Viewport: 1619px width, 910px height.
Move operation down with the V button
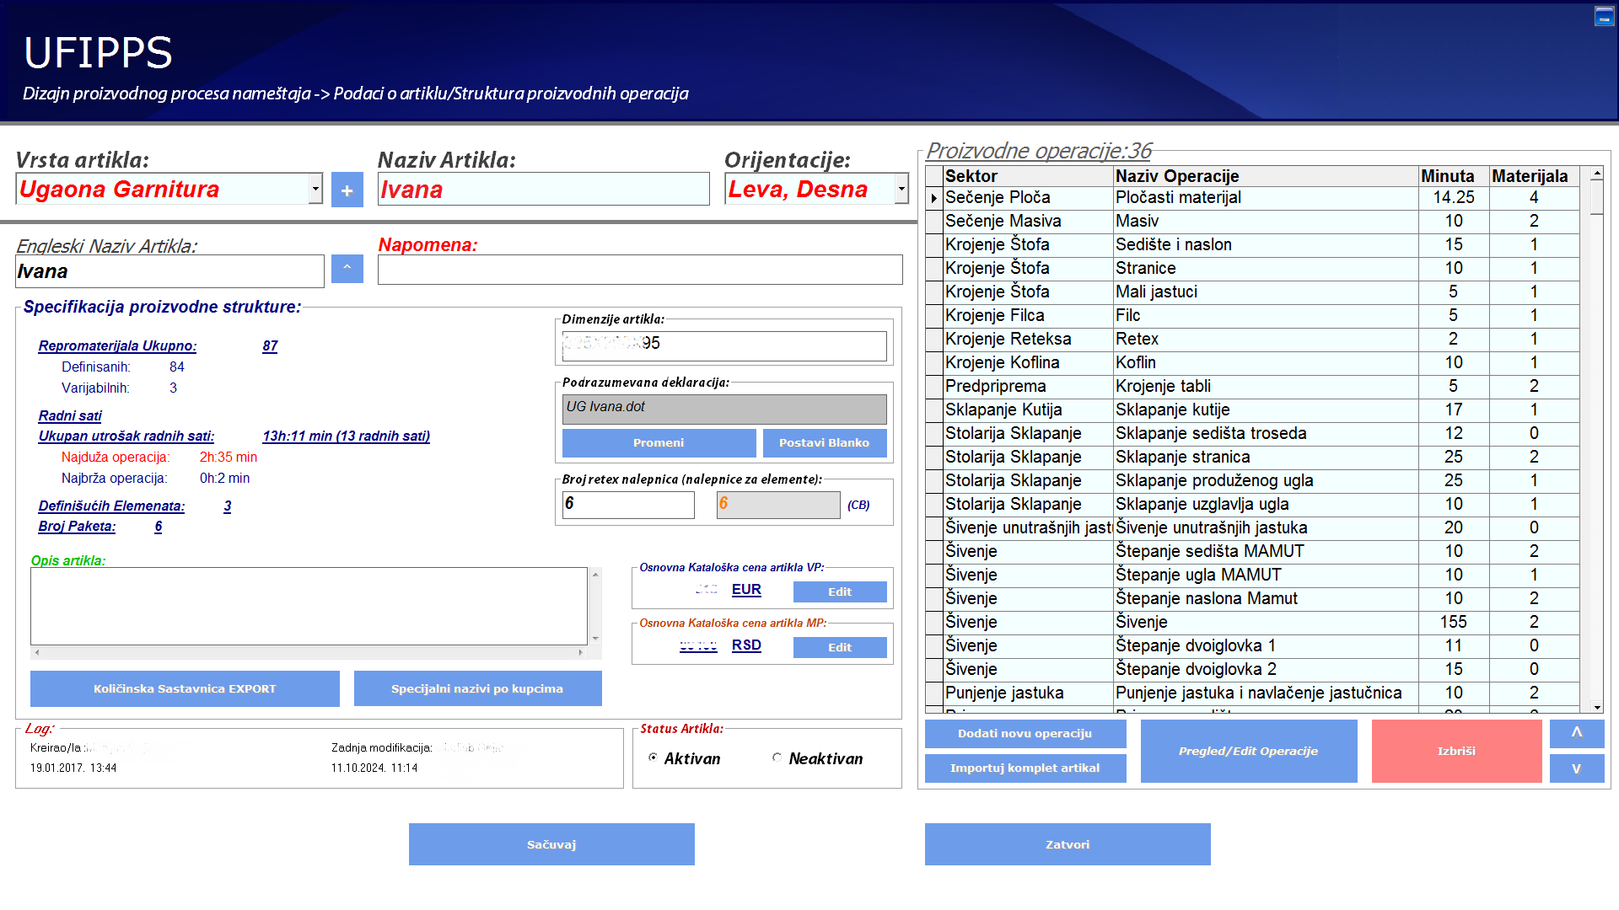[1576, 768]
